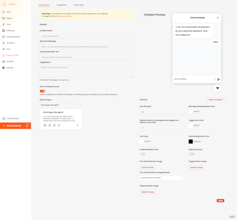This screenshot has width=237, height=220.
Task: Pick the Caret Background Color swatch
Action: 191,142
